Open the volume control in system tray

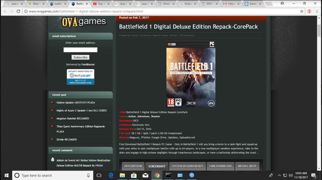tap(291, 175)
